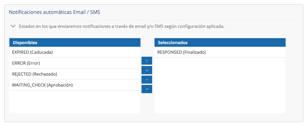Screen dimensions: 307x126
Task: Click the Estados notification description text
Action: [x=121, y=27]
